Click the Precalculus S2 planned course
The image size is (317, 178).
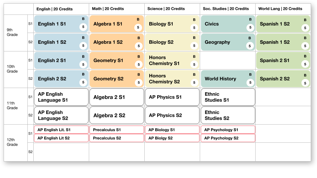pos(117,138)
